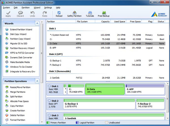Collapse the Wizards panel
This screenshot has height=126, width=170.
37,23
